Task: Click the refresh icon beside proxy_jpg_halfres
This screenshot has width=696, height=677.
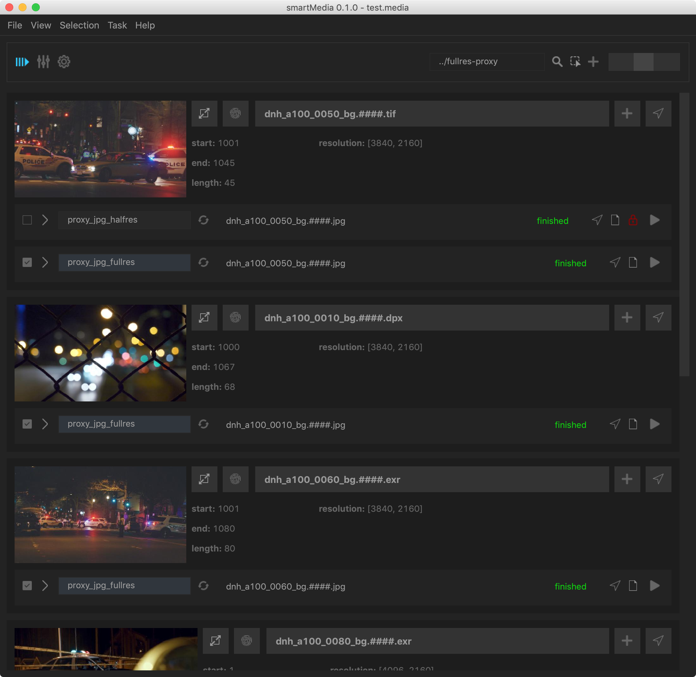Action: click(203, 220)
